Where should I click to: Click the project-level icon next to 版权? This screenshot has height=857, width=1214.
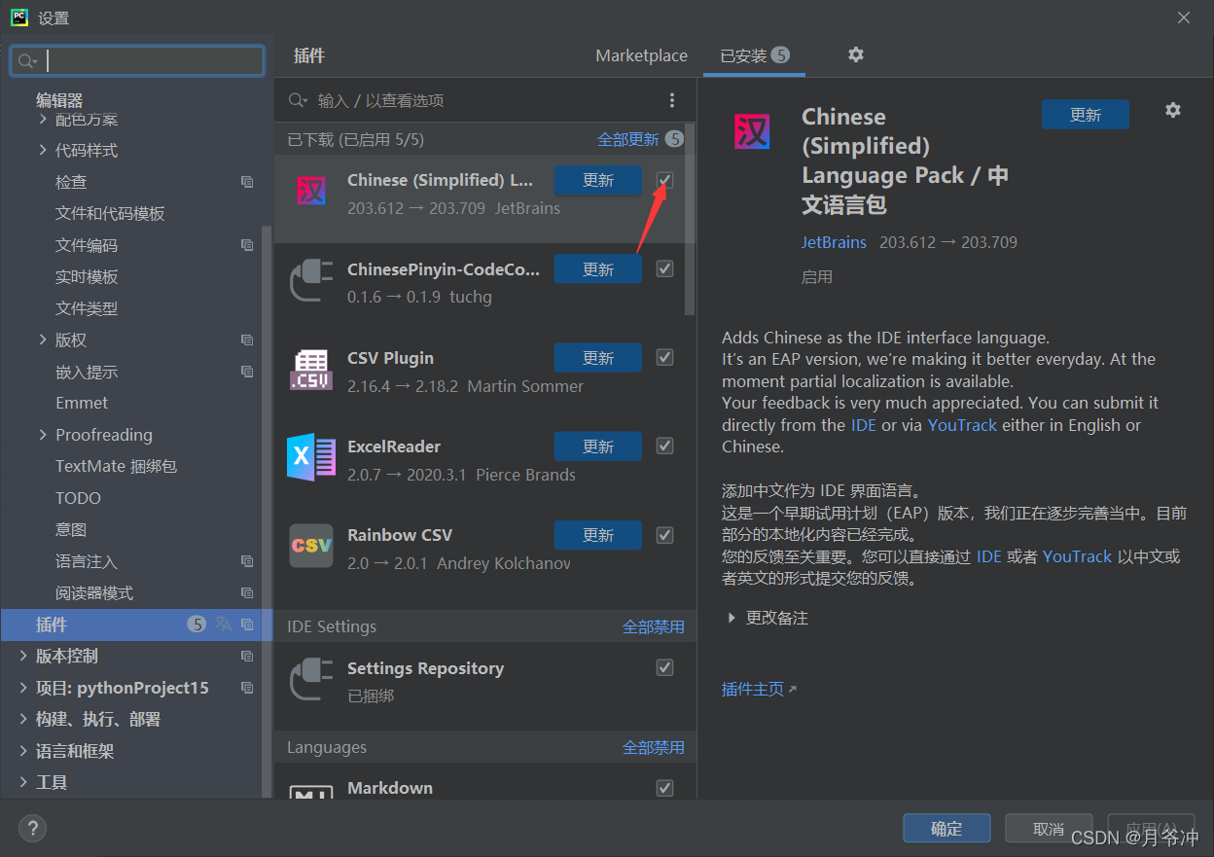point(247,339)
